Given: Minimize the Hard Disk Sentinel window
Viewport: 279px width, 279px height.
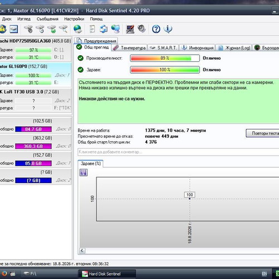Looking at the screenshot, I should pos(275,11).
